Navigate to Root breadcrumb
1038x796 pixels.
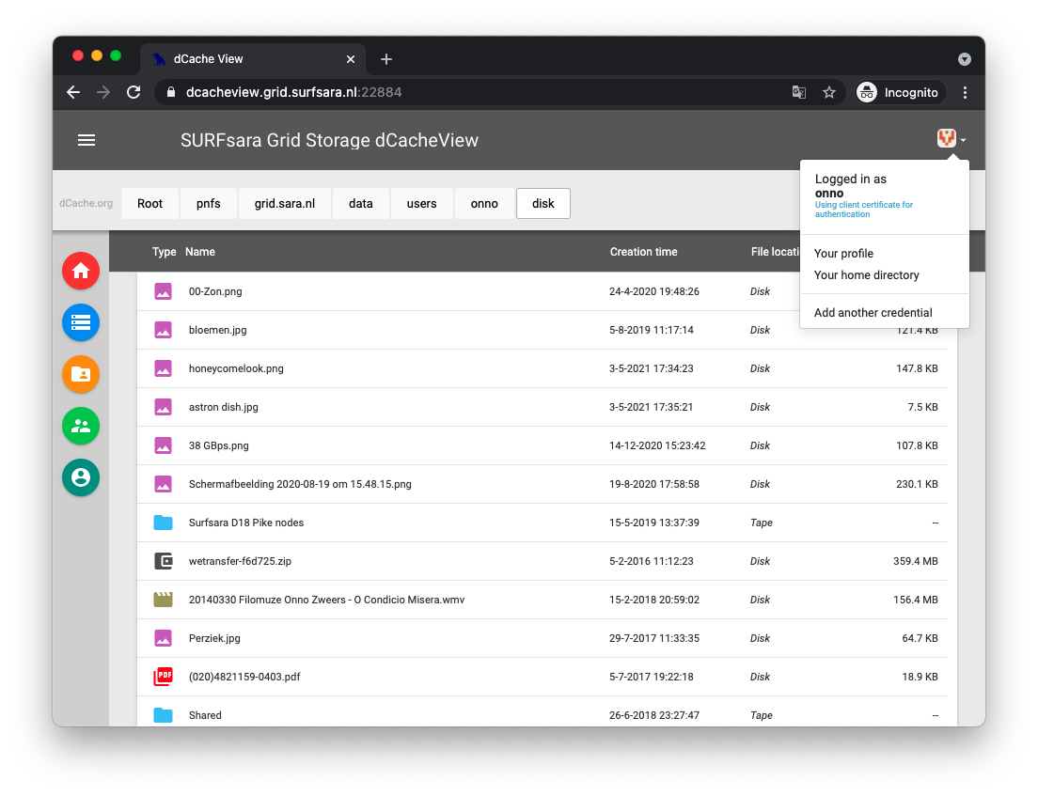coord(149,203)
